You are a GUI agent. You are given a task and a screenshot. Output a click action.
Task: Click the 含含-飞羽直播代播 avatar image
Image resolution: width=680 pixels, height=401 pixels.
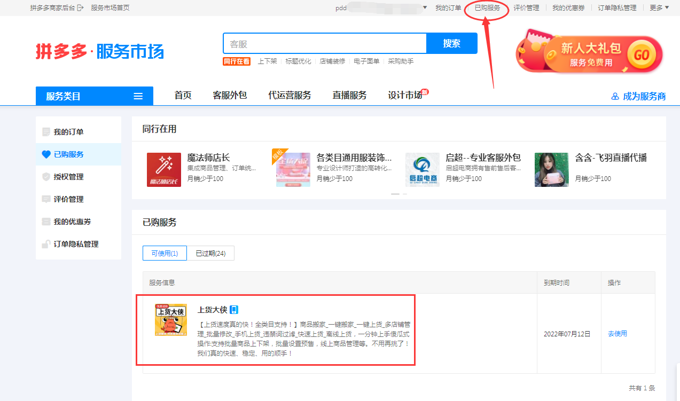552,170
